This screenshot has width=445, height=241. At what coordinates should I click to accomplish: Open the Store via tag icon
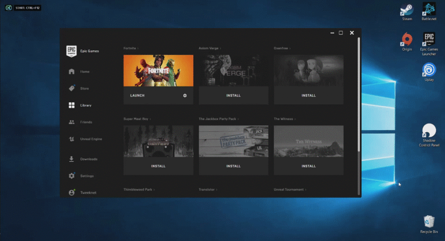pyautogui.click(x=72, y=88)
